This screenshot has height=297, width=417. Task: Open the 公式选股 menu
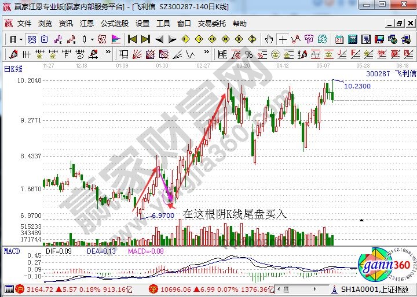pos(115,24)
